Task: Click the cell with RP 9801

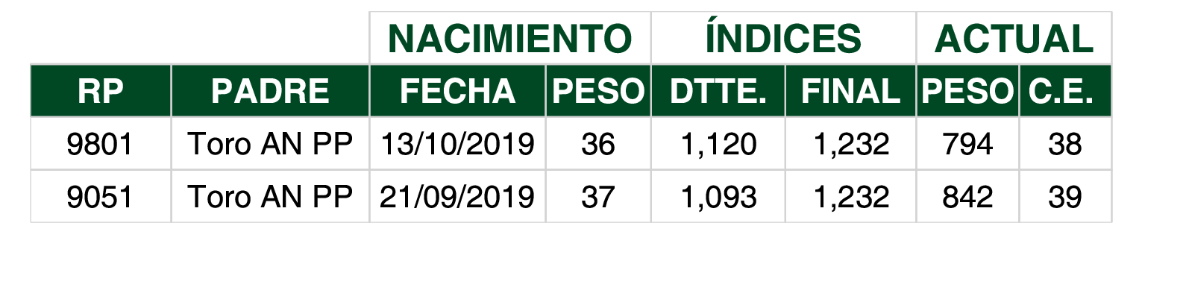Action: 101,144
